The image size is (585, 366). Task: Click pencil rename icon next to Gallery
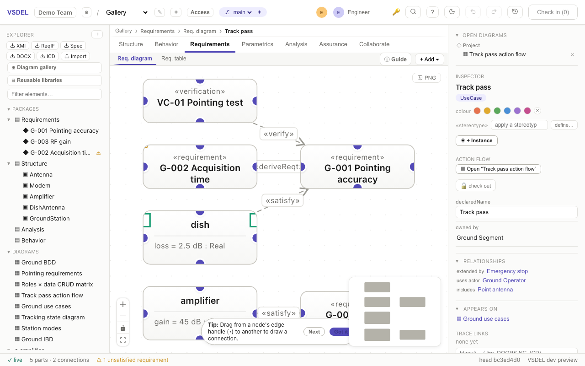click(160, 12)
